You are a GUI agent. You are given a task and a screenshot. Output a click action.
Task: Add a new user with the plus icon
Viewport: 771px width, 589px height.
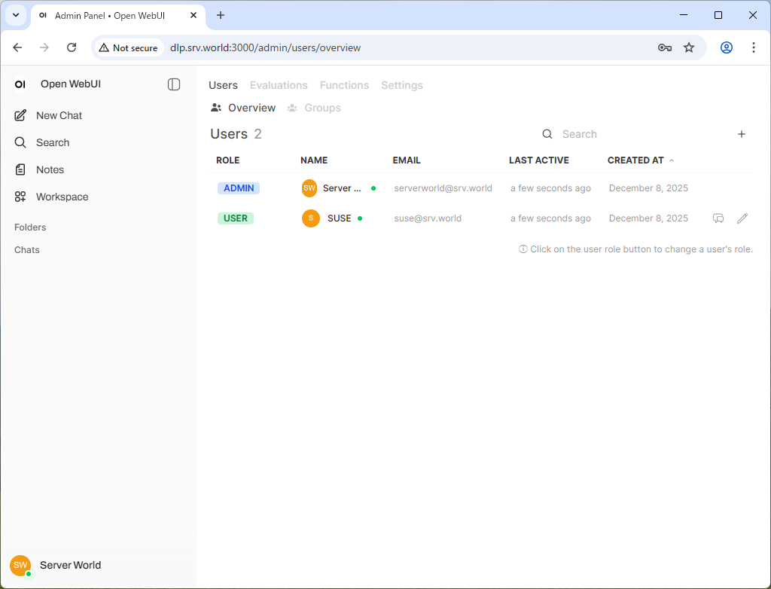click(x=742, y=134)
